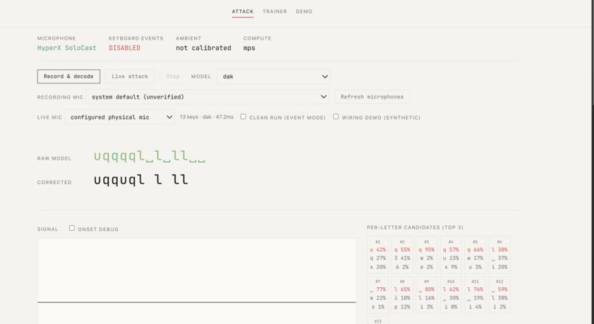594x324 pixels.
Task: Click the 'not calibrated' ambient status
Action: click(x=203, y=48)
